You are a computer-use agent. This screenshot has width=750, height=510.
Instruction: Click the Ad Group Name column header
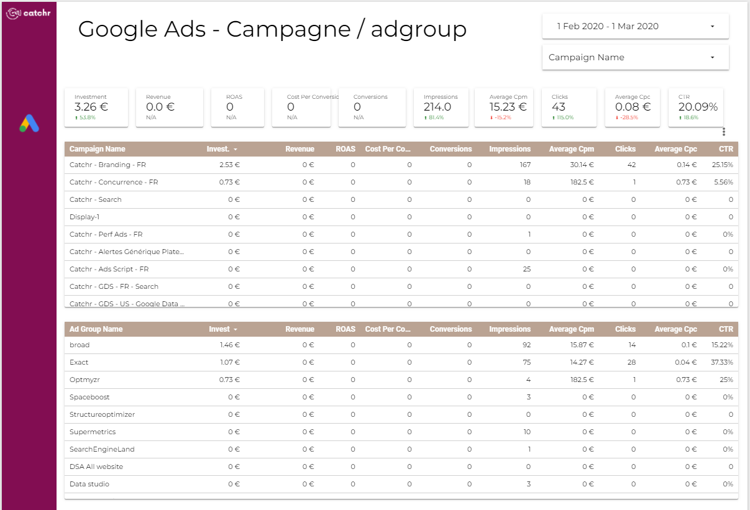pyautogui.click(x=96, y=329)
